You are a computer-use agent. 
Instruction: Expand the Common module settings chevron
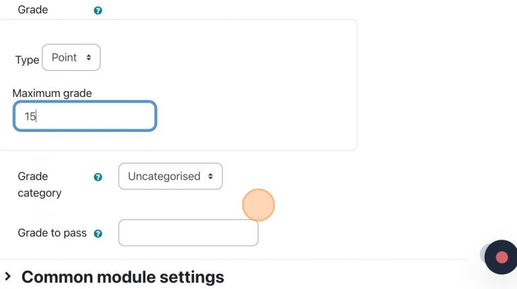click(x=8, y=276)
